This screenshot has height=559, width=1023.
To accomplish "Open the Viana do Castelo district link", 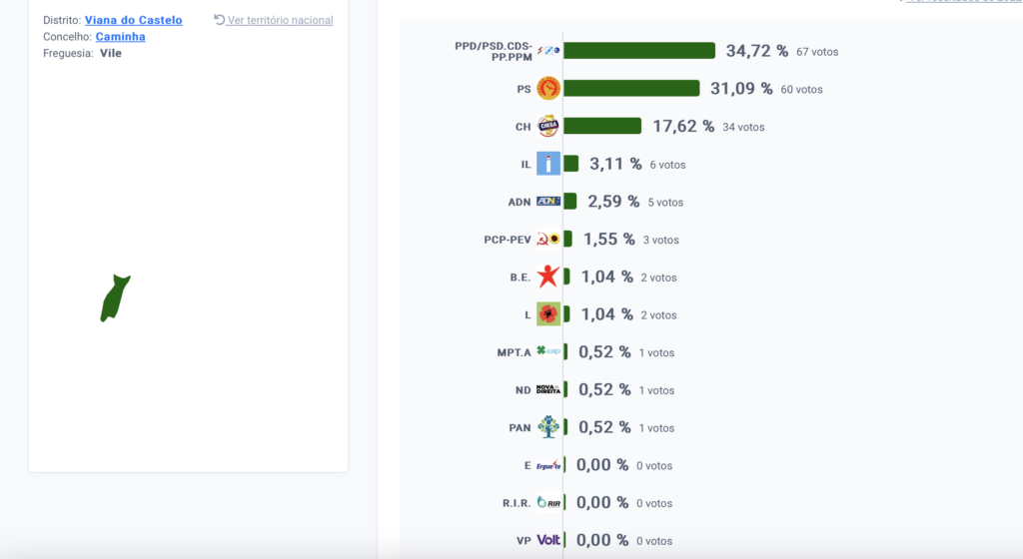I will pyautogui.click(x=133, y=20).
